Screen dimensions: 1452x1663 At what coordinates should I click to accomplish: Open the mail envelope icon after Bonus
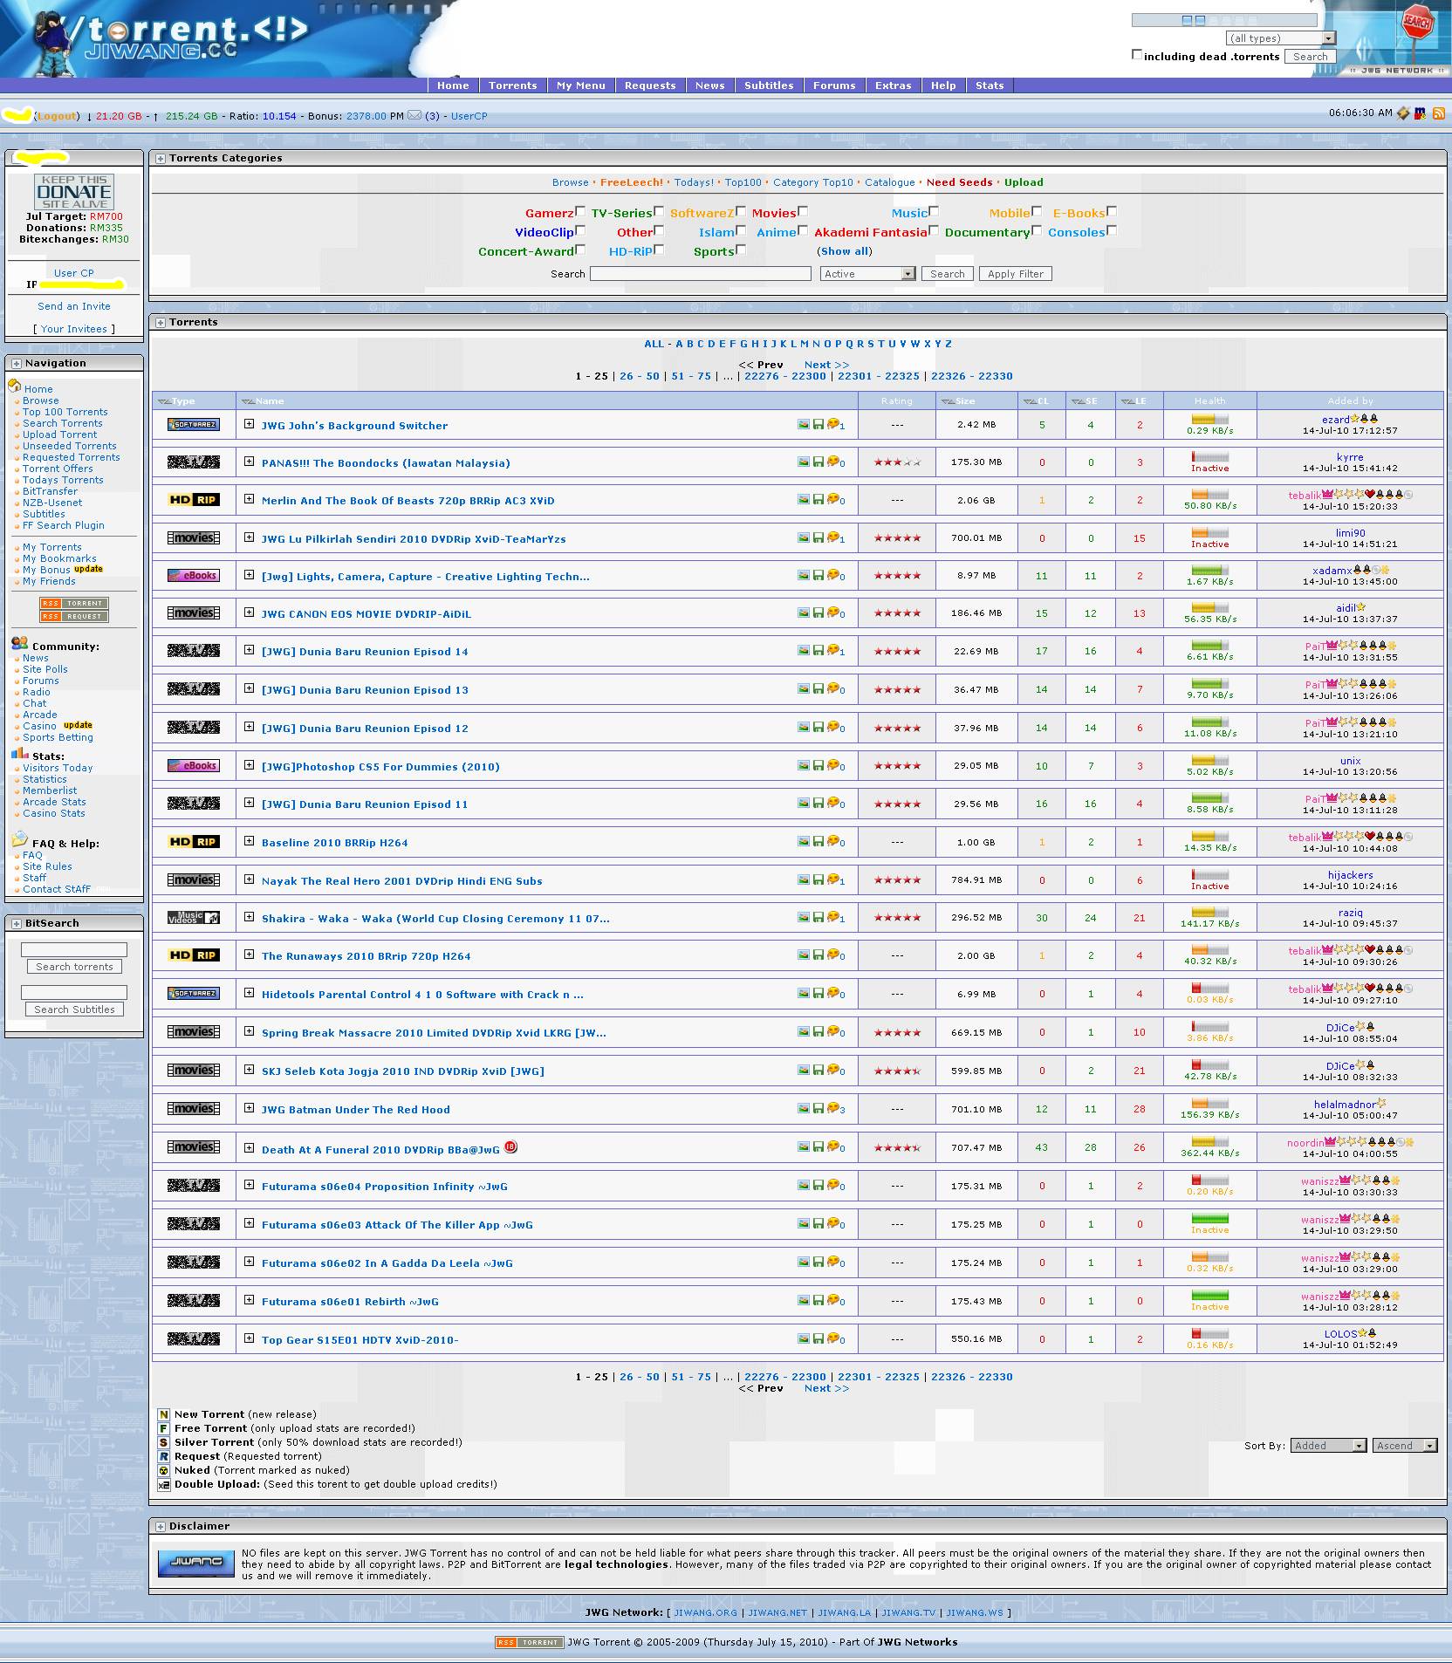point(414,115)
